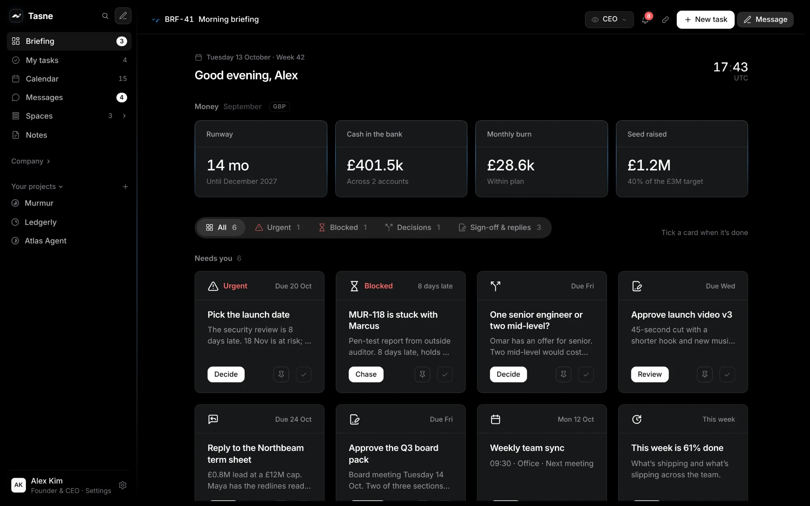Pin the MUR-118 stuck with Marcus card
This screenshot has height=506, width=810.
tap(422, 374)
